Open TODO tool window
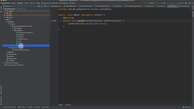This screenshot has height=109, width=194. click(46, 107)
